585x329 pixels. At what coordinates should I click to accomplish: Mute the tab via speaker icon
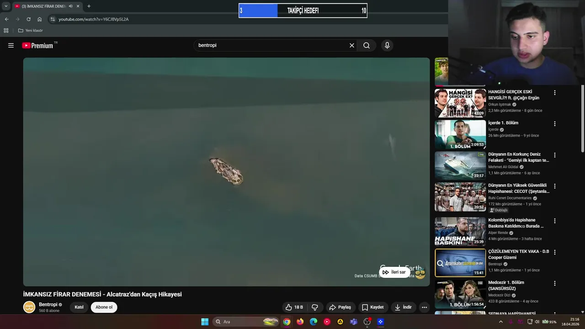pyautogui.click(x=70, y=6)
